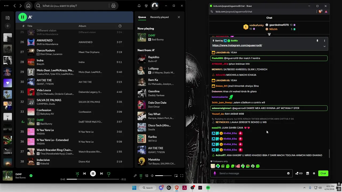Close the Queue panel
This screenshot has width=342, height=192.
click(x=179, y=17)
